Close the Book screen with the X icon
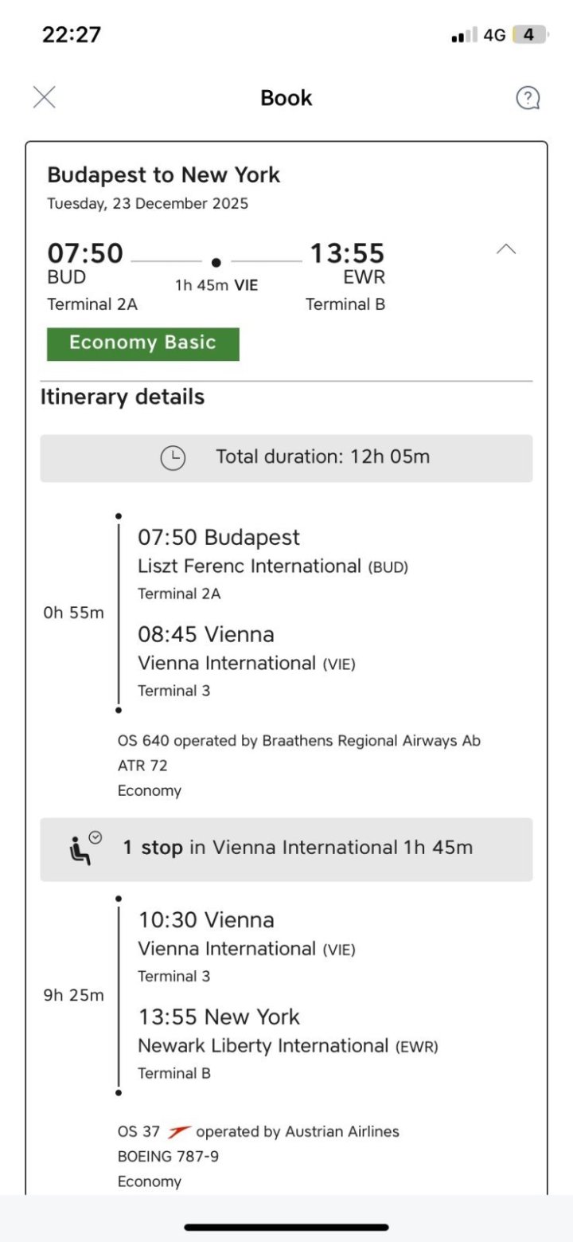This screenshot has height=1242, width=573. (45, 97)
